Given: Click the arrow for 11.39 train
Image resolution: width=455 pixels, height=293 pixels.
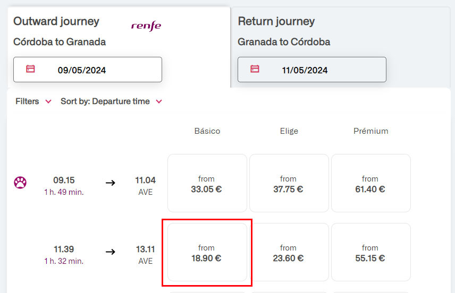Looking at the screenshot, I should click(x=110, y=252).
